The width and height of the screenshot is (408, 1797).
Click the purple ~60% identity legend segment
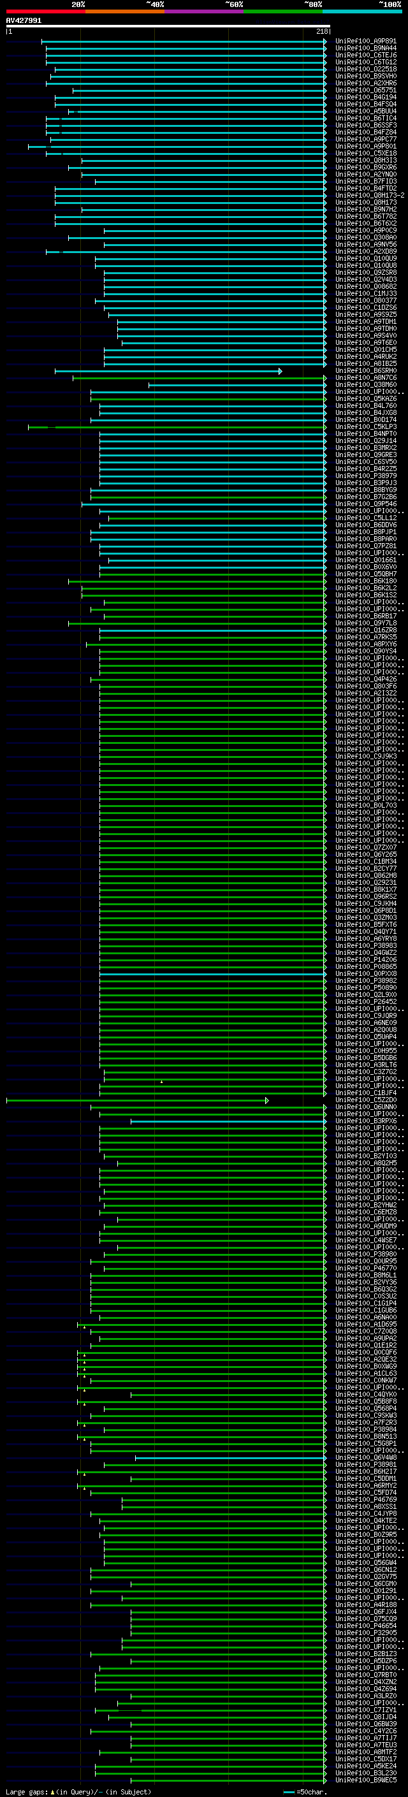205,11
